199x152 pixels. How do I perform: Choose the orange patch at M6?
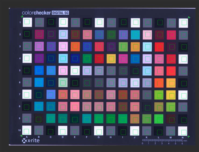tap(171, 83)
